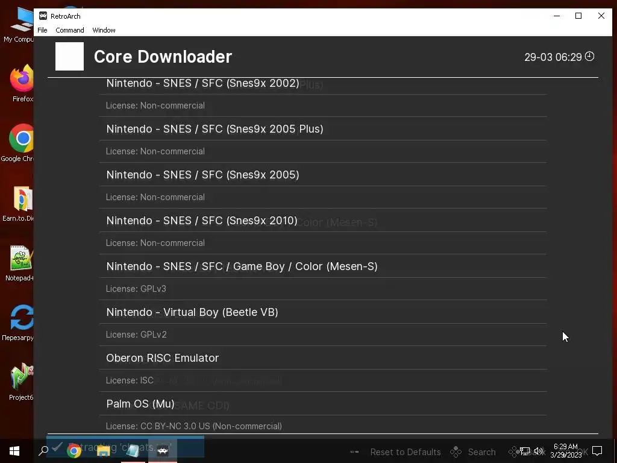This screenshot has height=463, width=617.
Task: Select Snes9x 2010 core entry
Action: (323, 221)
